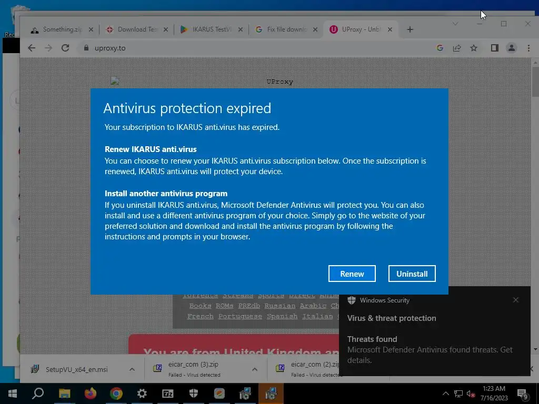
Task: Close the UProxy tab
Action: [x=390, y=29]
